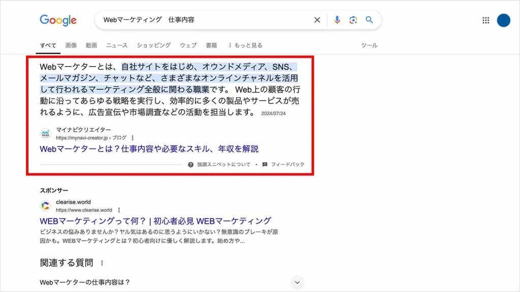This screenshot has width=520, height=292.
Task: Click into the search input field
Action: coord(203,20)
